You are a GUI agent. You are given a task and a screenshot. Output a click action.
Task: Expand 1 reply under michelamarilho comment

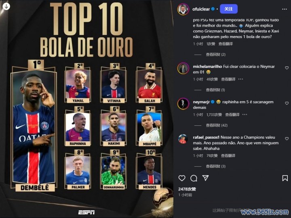coord(215,90)
